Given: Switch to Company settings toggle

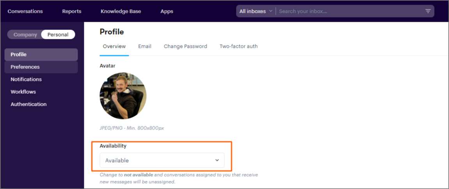Looking at the screenshot, I should tap(25, 35).
